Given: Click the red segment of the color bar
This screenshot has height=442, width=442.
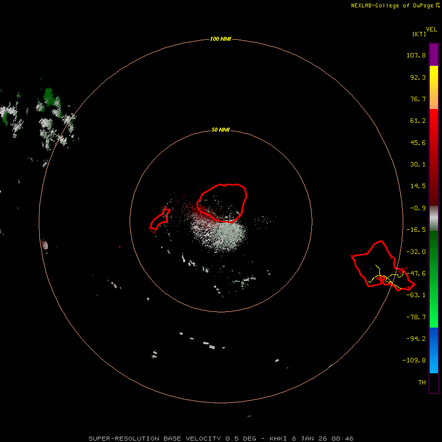Looking at the screenshot, I should [x=434, y=157].
